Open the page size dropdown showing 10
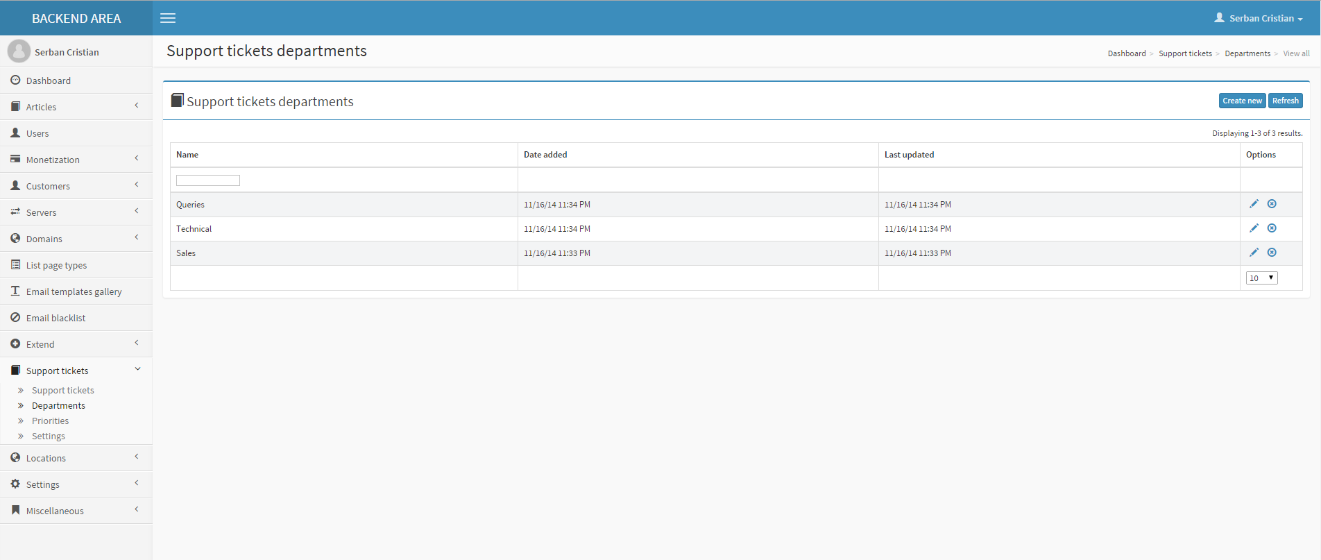Screen dimensions: 1321x560 (1261, 278)
